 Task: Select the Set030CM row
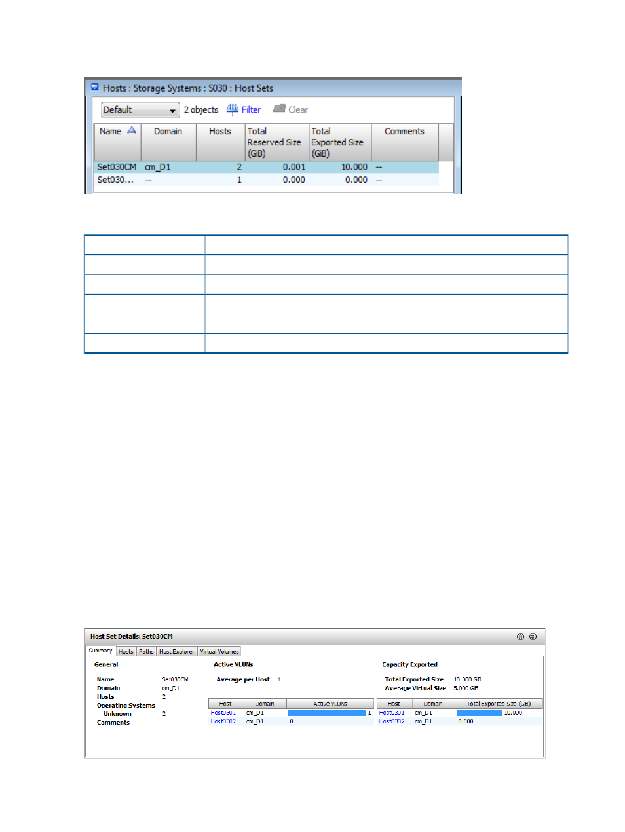267,167
